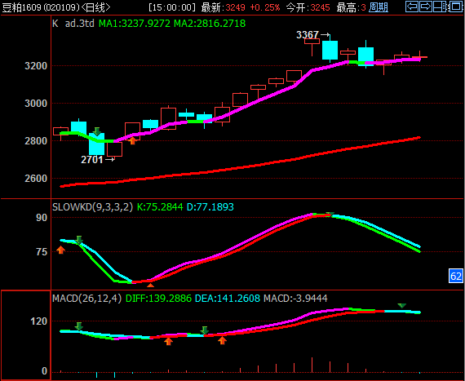
Task: Click the left arrow navigation icon
Action: 412,7
